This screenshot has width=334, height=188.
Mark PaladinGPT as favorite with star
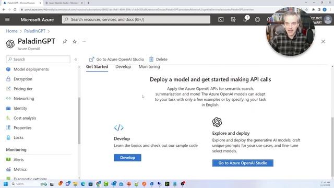(x=75, y=42)
